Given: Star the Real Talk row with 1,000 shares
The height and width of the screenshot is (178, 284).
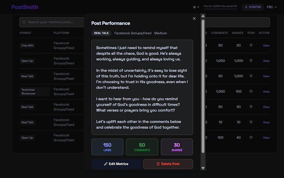Looking at the screenshot, I should 251,76.
